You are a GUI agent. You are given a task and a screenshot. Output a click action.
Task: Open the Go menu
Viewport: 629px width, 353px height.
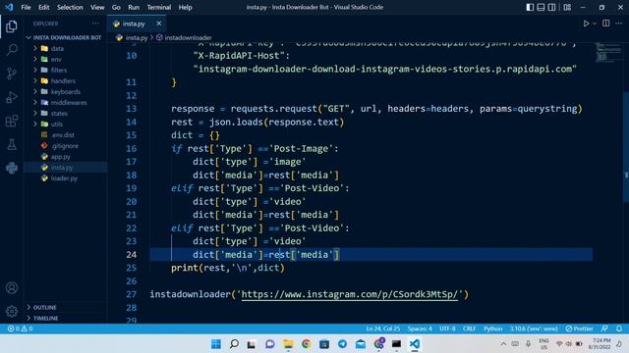coord(116,7)
